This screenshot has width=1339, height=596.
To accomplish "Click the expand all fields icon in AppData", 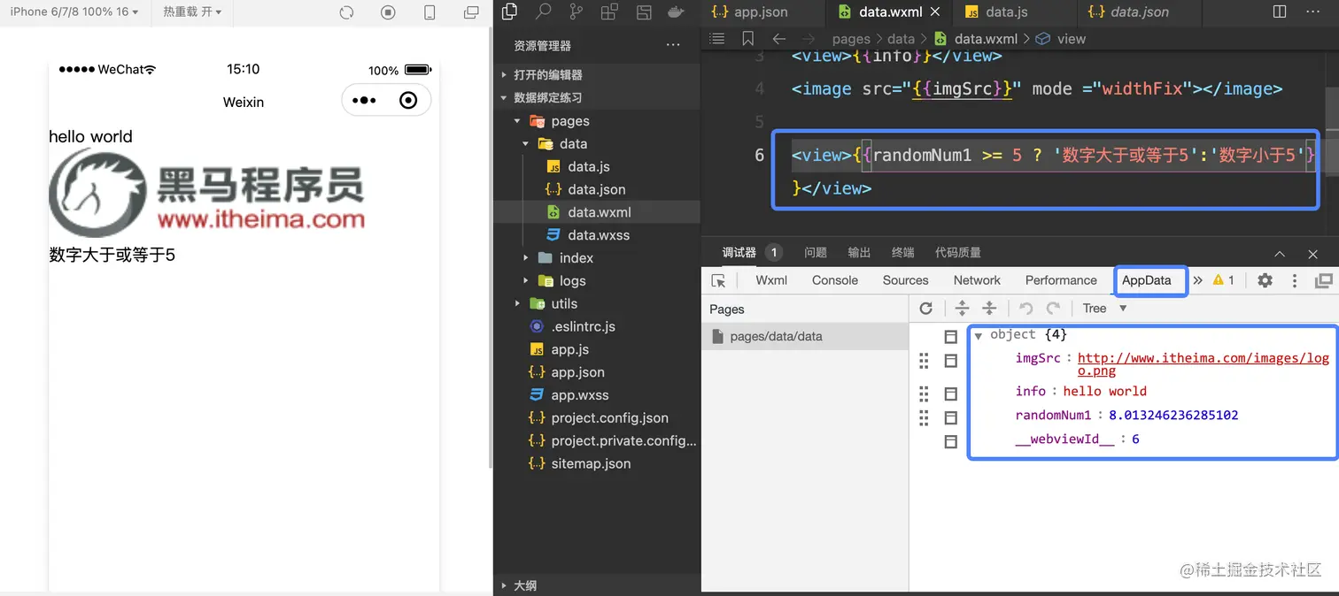I will tap(962, 308).
